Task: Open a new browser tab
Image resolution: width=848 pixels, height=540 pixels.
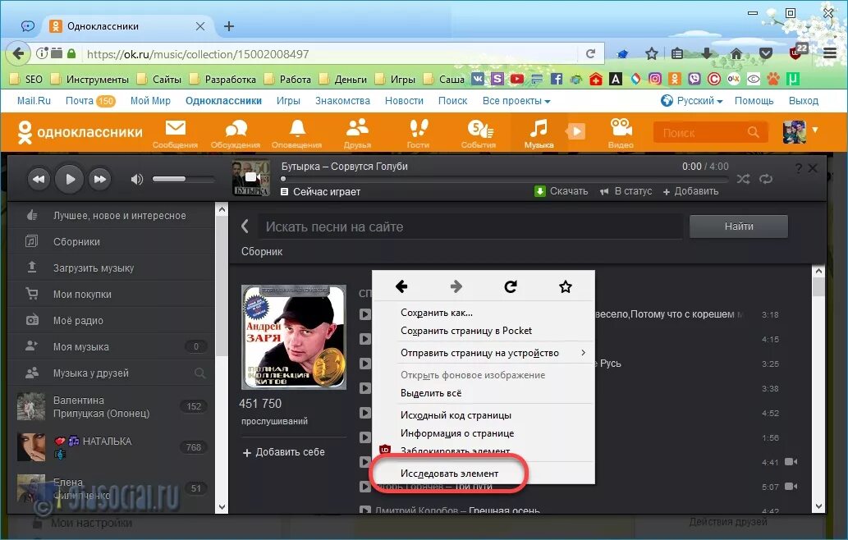Action: (x=229, y=26)
